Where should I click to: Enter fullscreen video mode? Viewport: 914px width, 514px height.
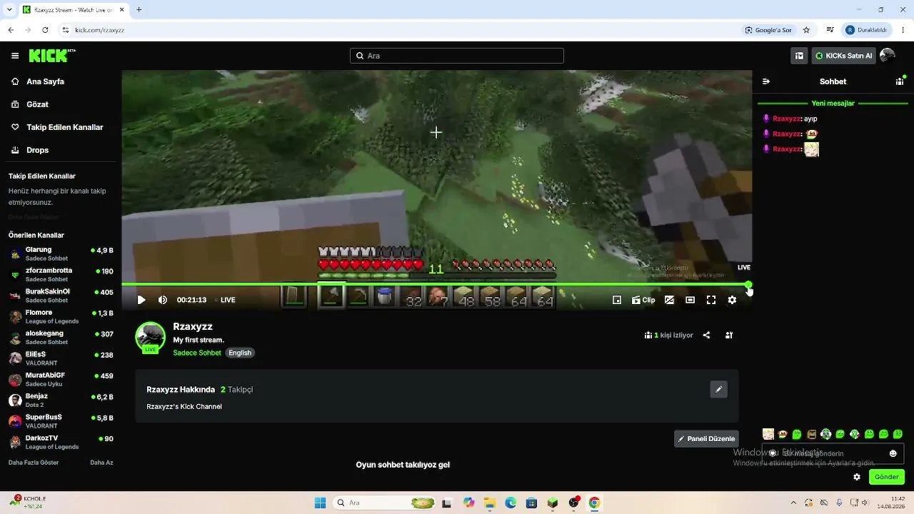tap(711, 300)
